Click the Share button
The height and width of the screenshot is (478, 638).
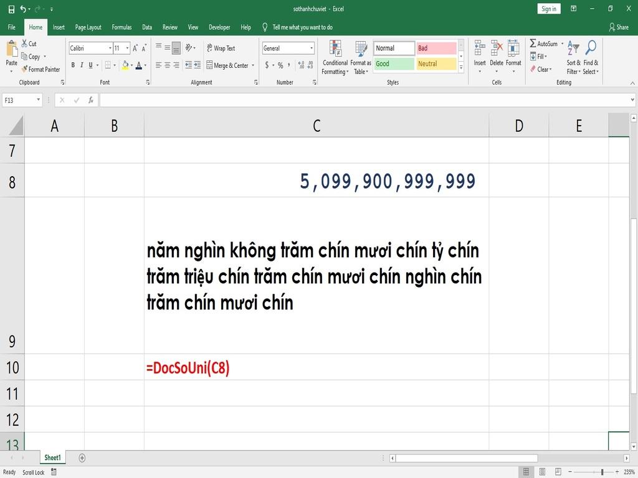(620, 27)
